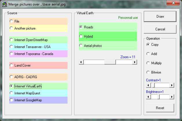Screen dimensions: 182x121
Task: Click the 'Zoom = 11' label
Action: click(x=128, y=57)
